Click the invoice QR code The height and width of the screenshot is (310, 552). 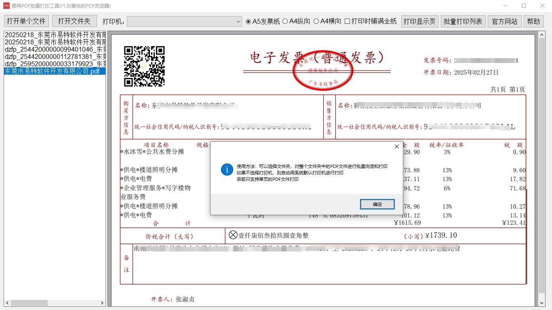tap(144, 67)
